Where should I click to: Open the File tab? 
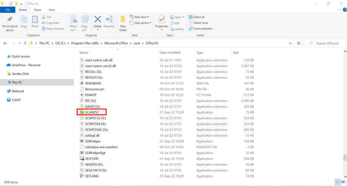tap(8, 10)
